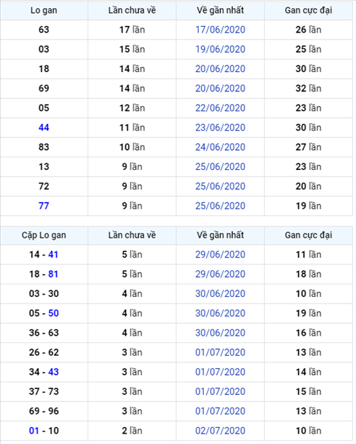Open the 22/06/2020 result date
Image resolution: width=356 pixels, height=444 pixels.
[x=220, y=108]
